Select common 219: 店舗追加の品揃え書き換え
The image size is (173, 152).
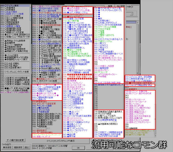tap(109, 112)
